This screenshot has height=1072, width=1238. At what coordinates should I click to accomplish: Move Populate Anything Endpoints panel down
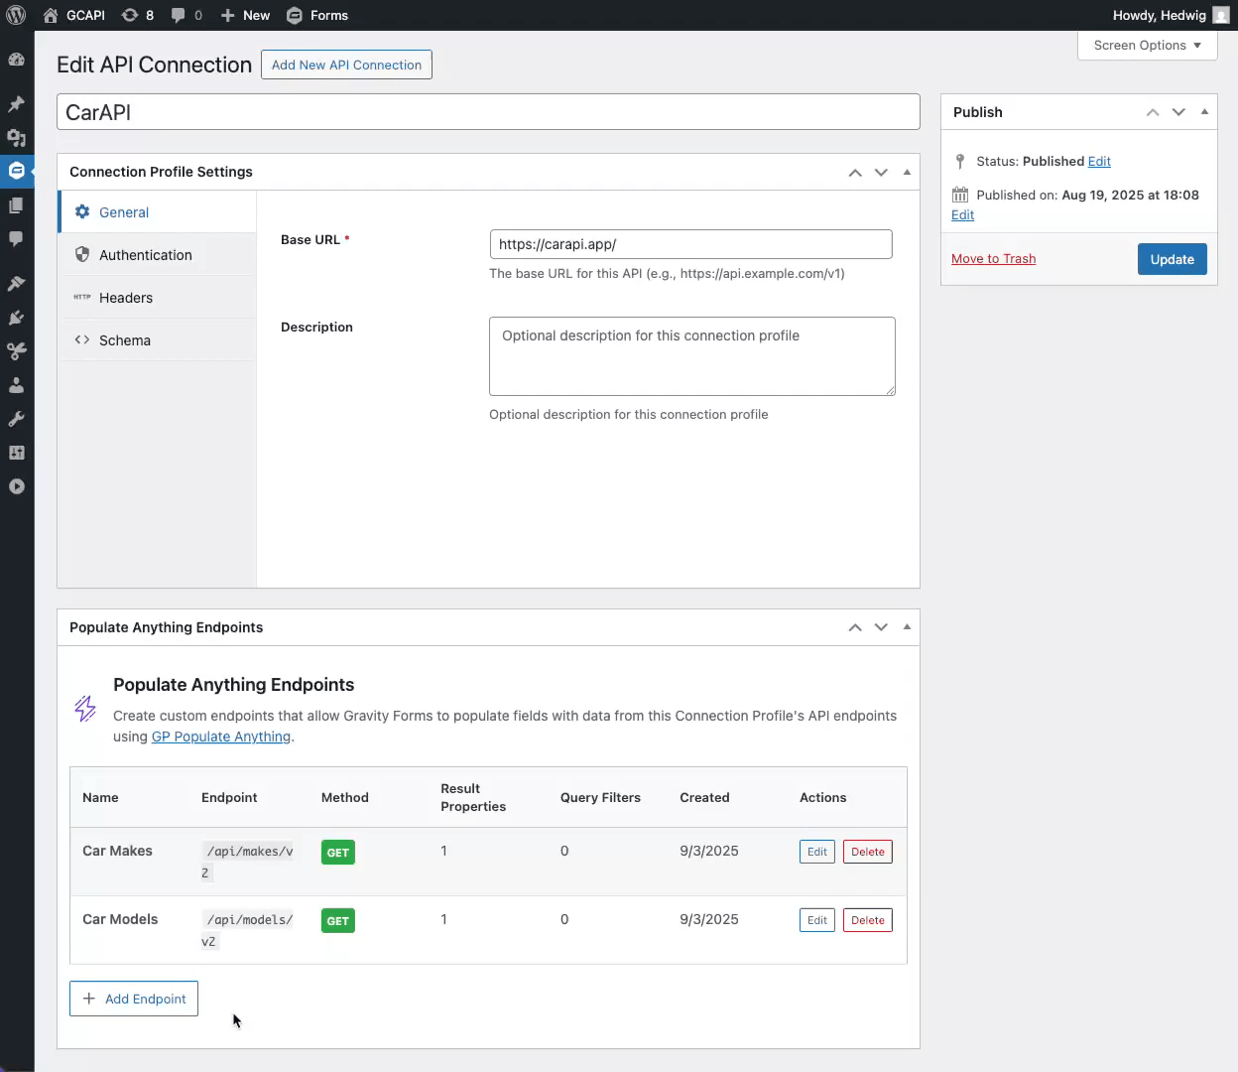(x=881, y=627)
